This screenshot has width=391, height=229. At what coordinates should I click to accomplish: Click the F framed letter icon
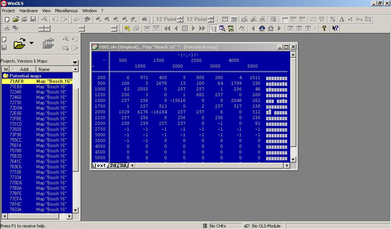tap(291, 28)
